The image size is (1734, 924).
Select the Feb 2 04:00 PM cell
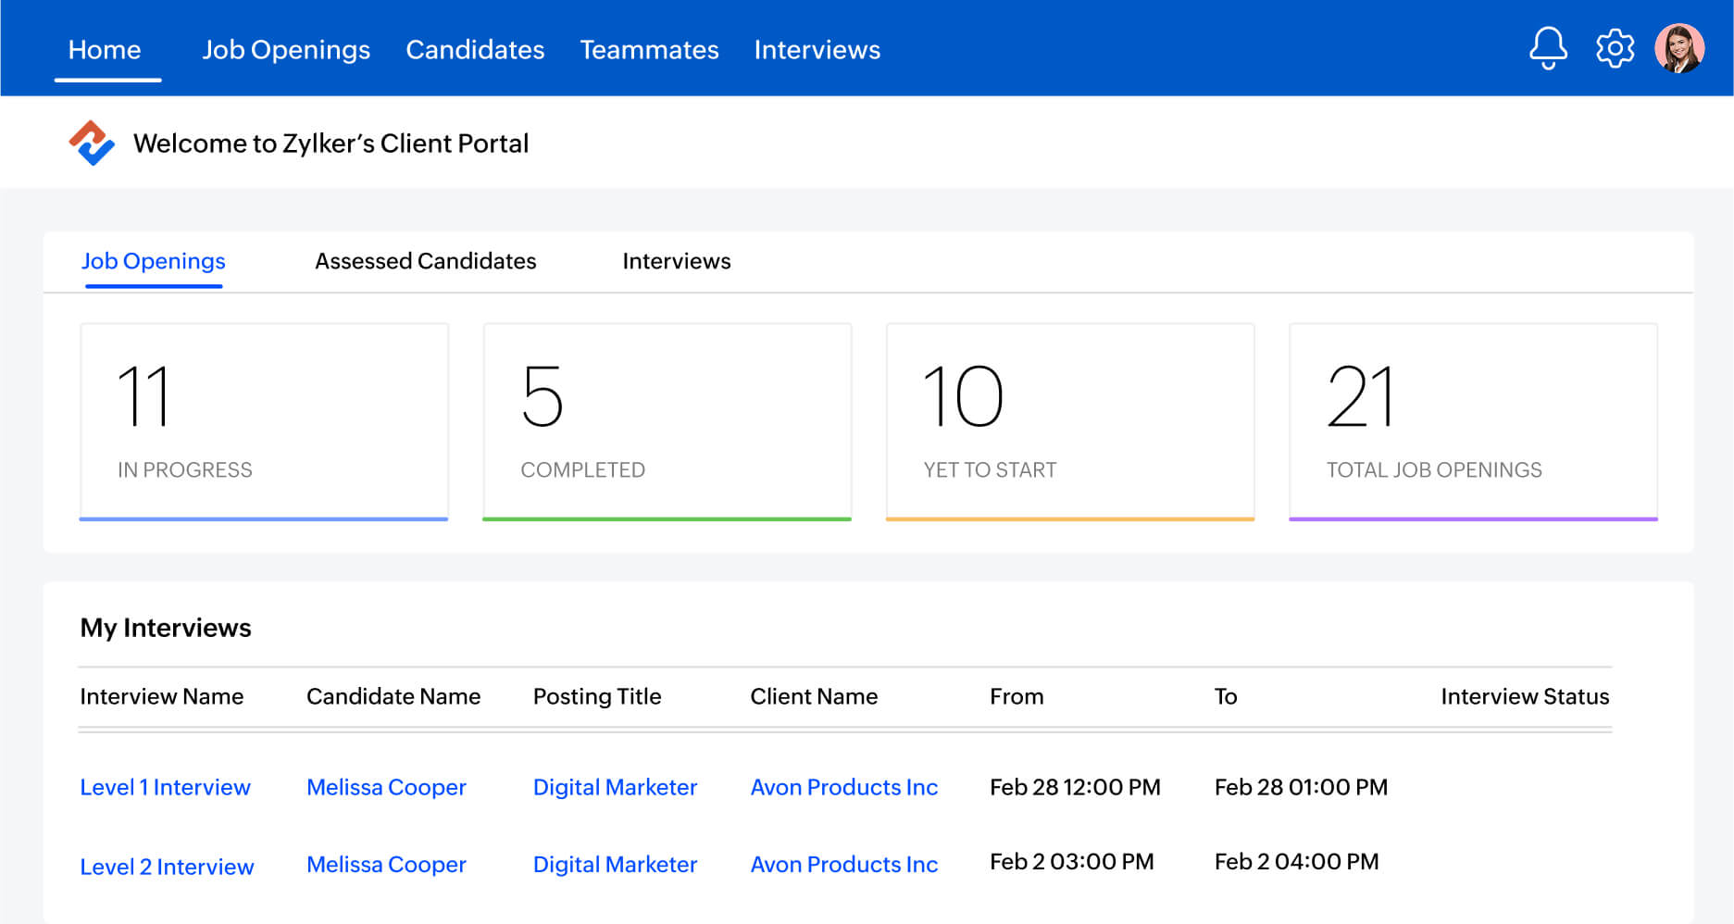tap(1296, 861)
